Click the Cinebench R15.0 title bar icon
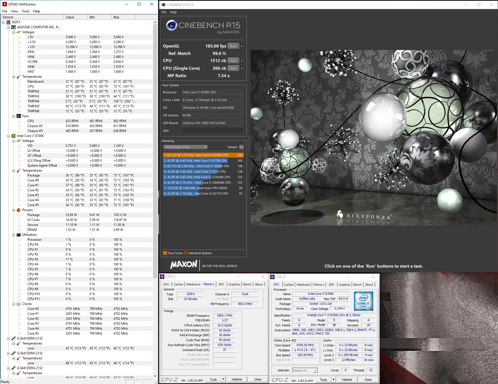 pyautogui.click(x=164, y=5)
